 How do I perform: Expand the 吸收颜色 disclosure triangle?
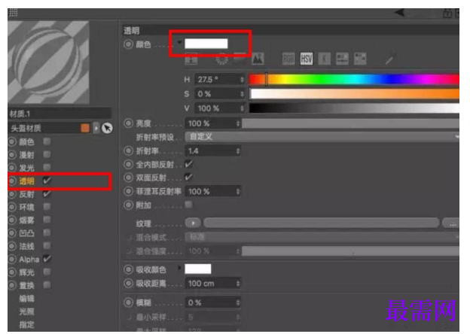pyautogui.click(x=179, y=268)
